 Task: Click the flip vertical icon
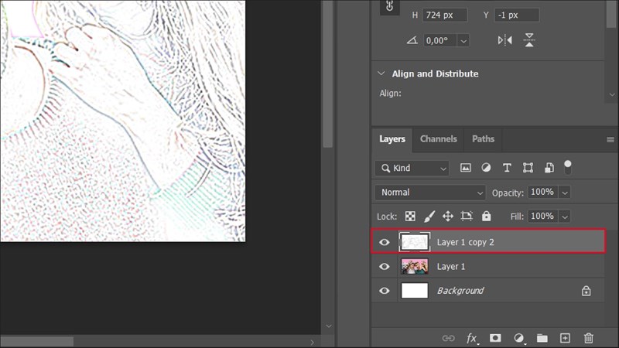[529, 40]
